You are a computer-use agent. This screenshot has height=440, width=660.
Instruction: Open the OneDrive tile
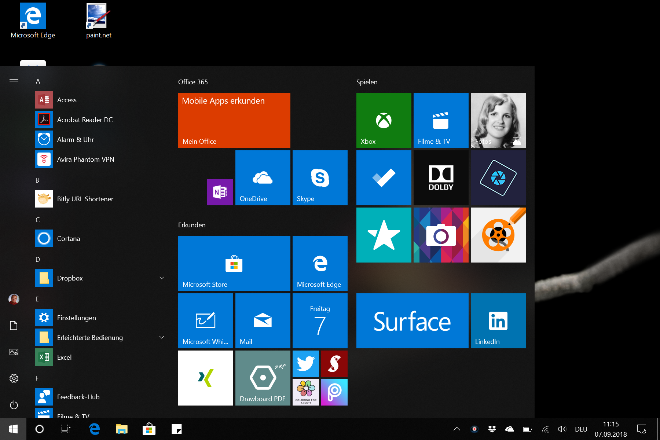(263, 178)
